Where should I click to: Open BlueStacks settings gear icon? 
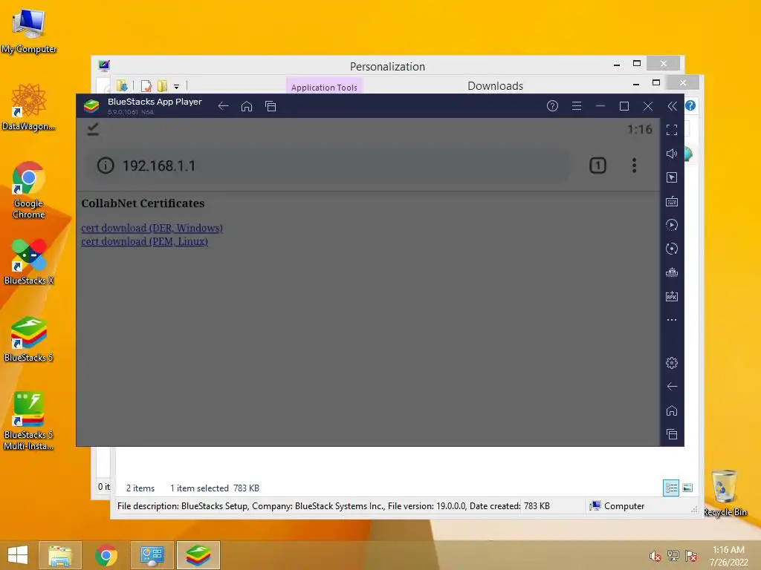[672, 362]
